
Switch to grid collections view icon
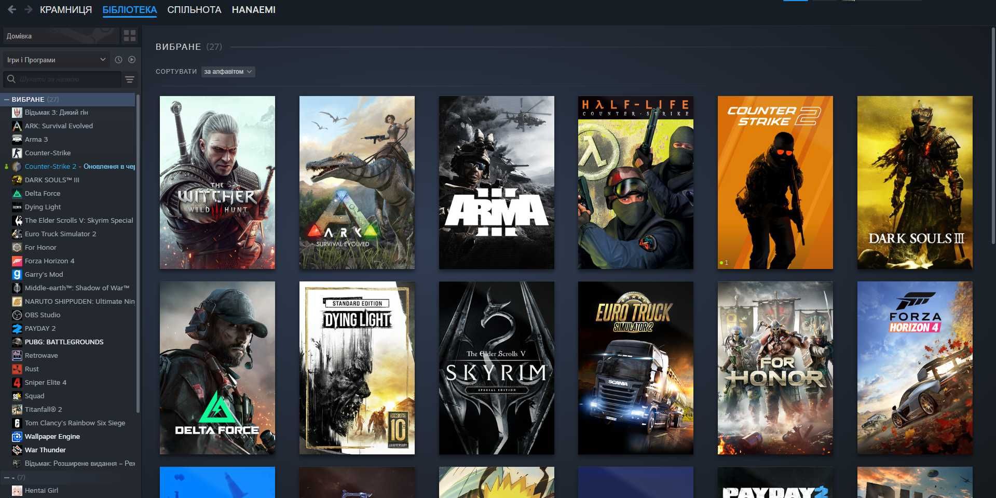(130, 36)
